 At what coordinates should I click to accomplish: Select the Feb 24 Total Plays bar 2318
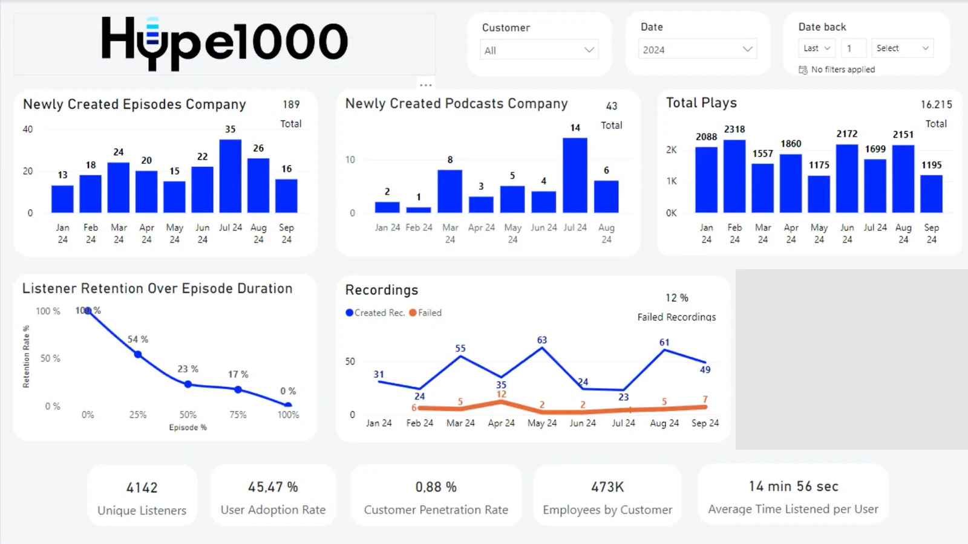coord(734,176)
